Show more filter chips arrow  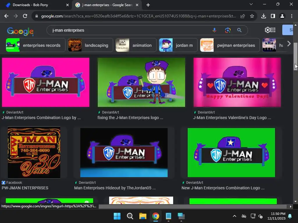(289, 44)
